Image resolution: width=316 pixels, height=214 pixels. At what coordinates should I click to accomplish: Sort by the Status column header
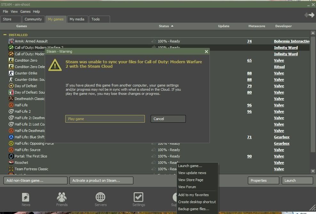click(x=166, y=26)
